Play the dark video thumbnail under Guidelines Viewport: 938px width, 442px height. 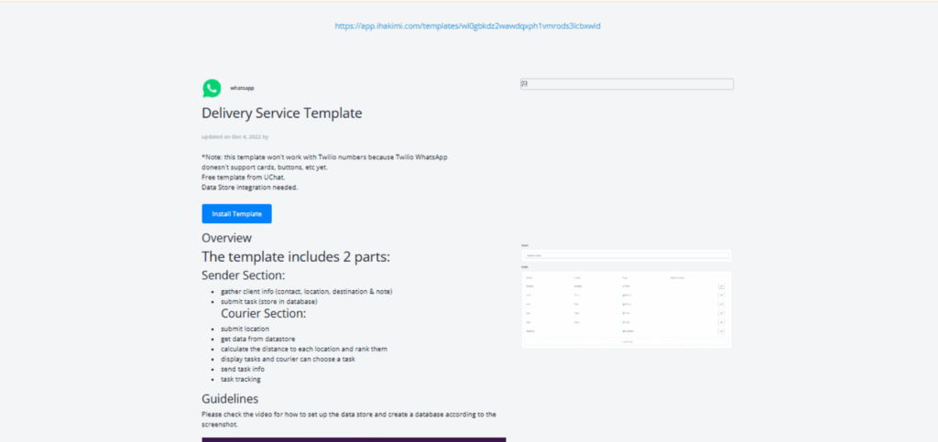click(354, 439)
